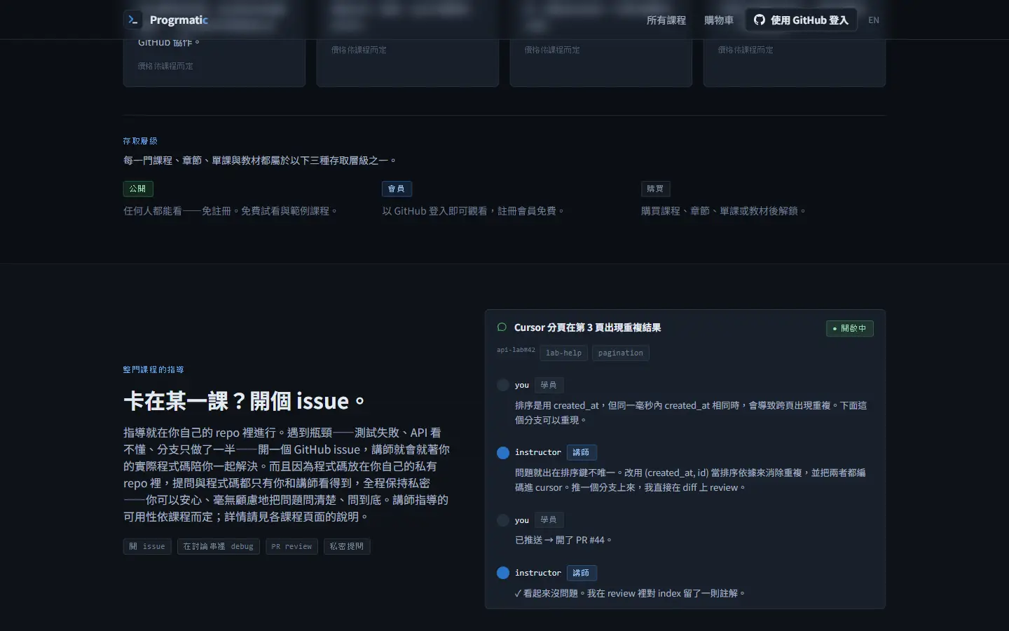Click the 整門課程的指導 section label

[x=153, y=369]
